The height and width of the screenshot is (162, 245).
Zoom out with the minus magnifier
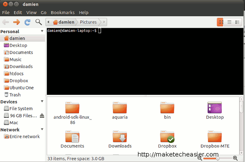click(200, 158)
